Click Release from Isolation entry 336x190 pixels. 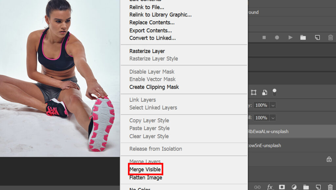click(x=156, y=149)
